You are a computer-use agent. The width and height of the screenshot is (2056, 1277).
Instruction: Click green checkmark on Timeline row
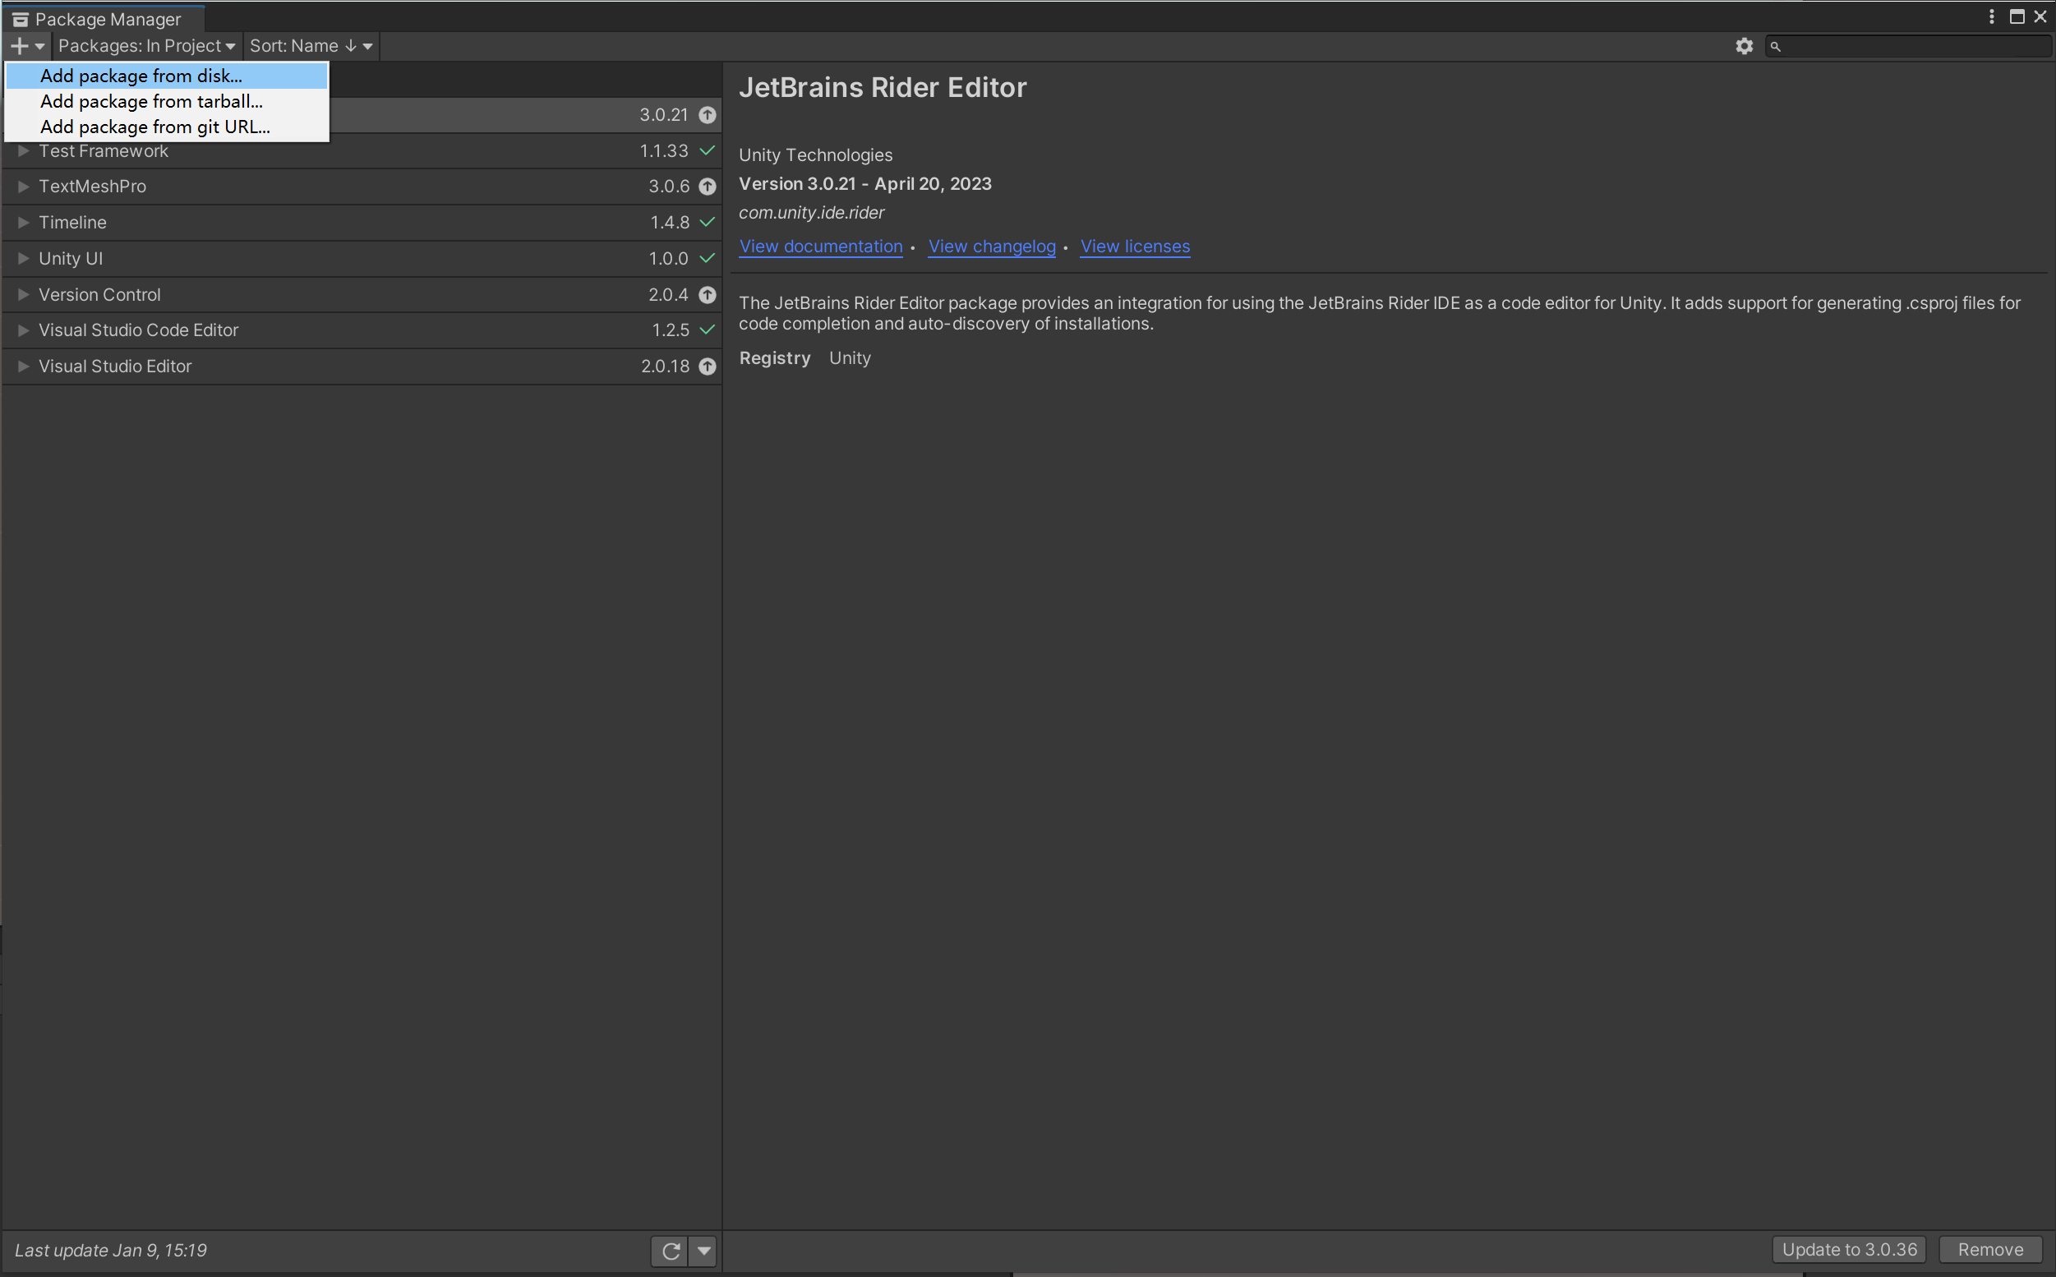708,222
